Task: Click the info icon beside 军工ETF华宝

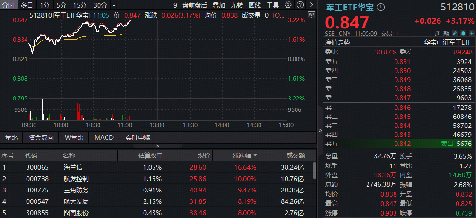Action: [381, 8]
